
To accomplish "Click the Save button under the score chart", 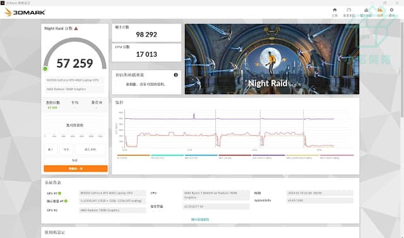I will (x=66, y=150).
